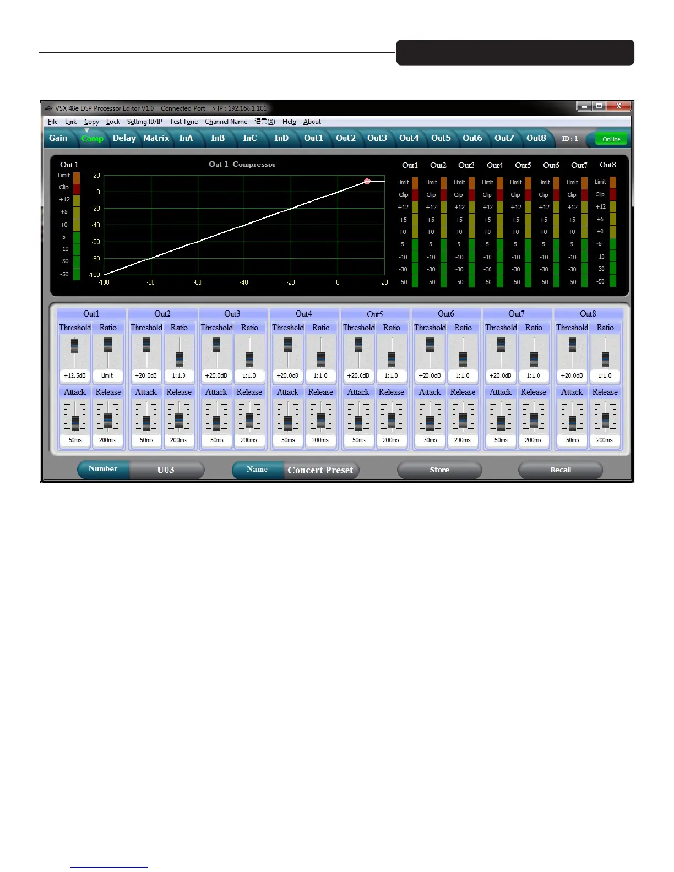Click the U03 preset number field
The width and height of the screenshot is (674, 872).
tap(166, 470)
